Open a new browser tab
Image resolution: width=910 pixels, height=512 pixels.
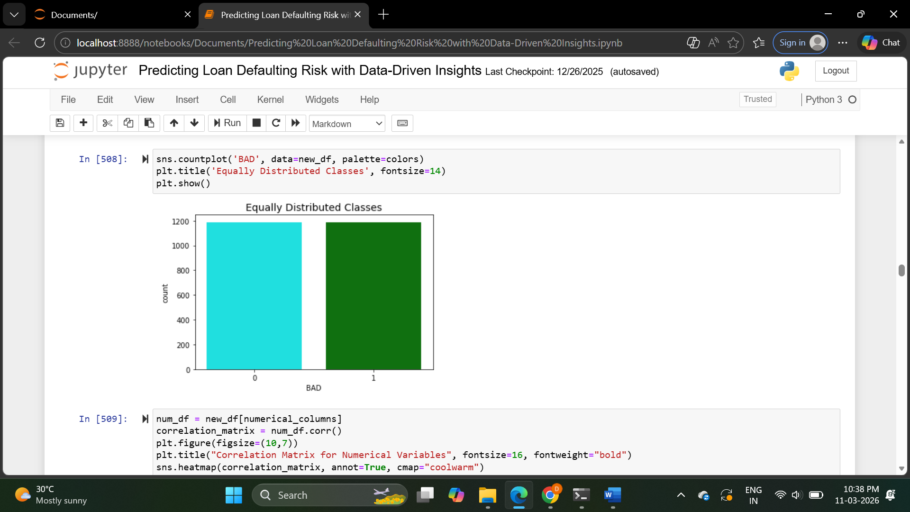(383, 15)
